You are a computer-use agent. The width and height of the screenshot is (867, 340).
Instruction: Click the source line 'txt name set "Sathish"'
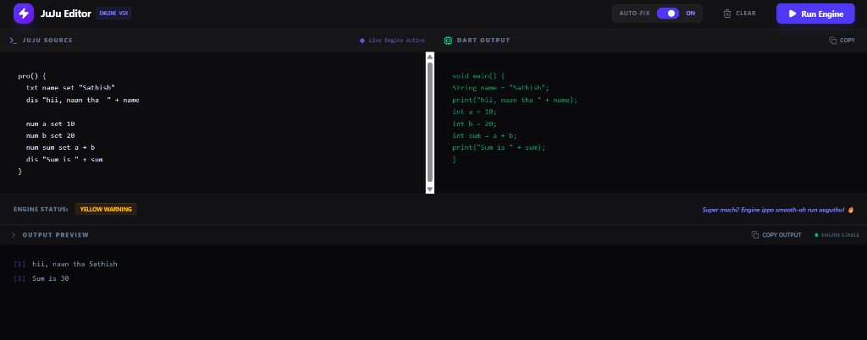(70, 88)
